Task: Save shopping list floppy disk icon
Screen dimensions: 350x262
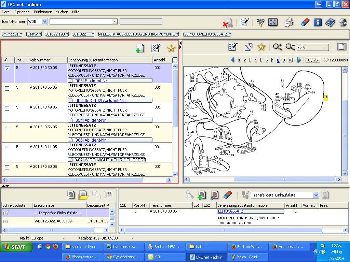Action: (x=109, y=195)
